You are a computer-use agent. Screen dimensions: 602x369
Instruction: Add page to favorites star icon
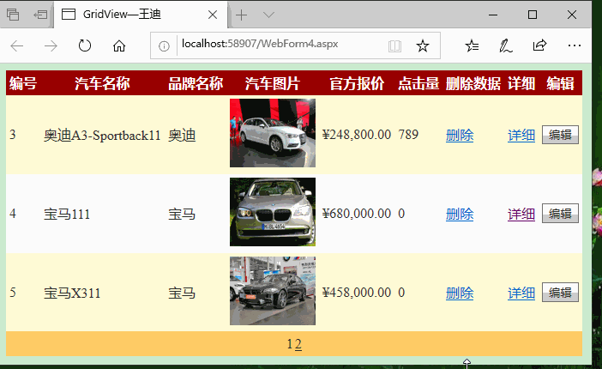pos(422,46)
